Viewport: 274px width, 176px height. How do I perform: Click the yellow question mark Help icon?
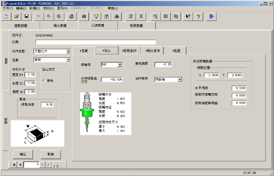tap(198, 16)
